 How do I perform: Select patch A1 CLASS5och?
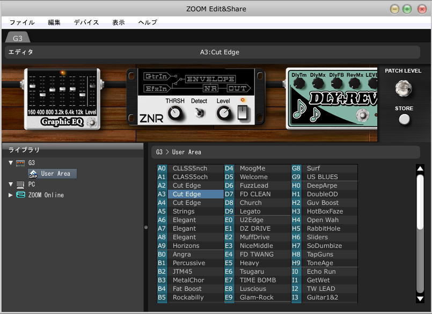pyautogui.click(x=190, y=177)
